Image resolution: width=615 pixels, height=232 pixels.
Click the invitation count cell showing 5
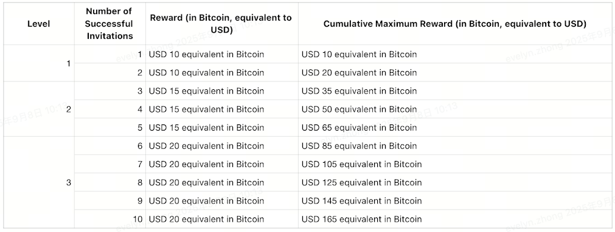(110, 128)
